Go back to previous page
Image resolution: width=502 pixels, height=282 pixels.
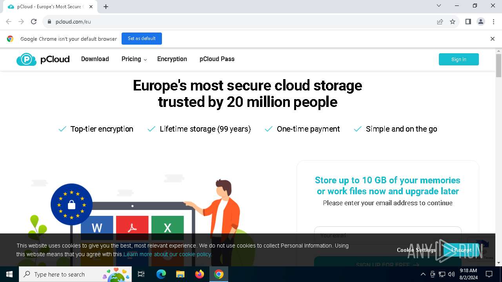[x=9, y=22]
